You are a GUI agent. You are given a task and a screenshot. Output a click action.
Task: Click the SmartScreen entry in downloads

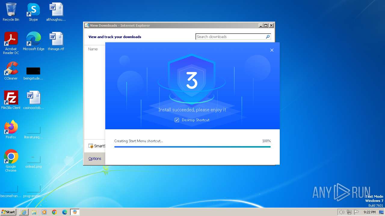pos(97,146)
